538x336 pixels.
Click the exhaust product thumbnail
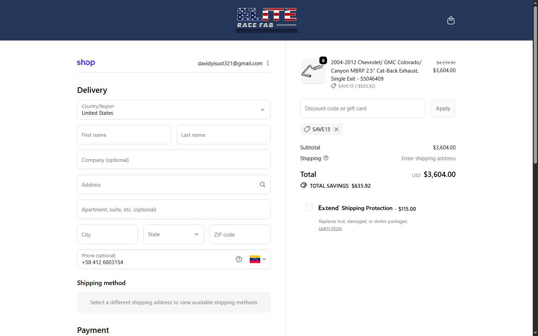click(x=313, y=71)
